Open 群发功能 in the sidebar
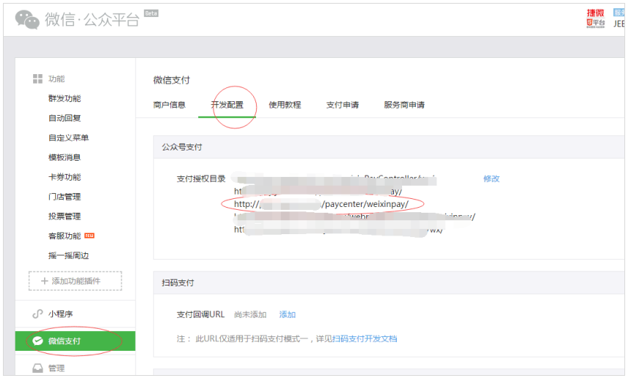This screenshot has width=631, height=378. (x=65, y=98)
